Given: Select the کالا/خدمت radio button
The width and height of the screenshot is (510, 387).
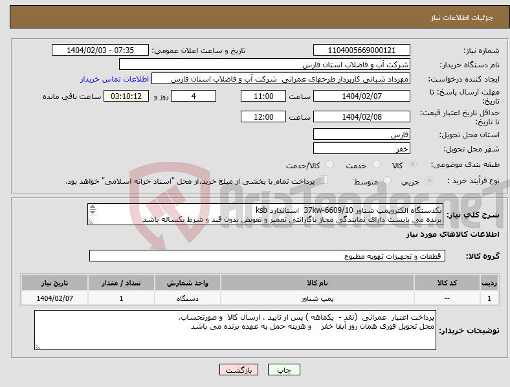Looking at the screenshot, I should click(x=329, y=164).
